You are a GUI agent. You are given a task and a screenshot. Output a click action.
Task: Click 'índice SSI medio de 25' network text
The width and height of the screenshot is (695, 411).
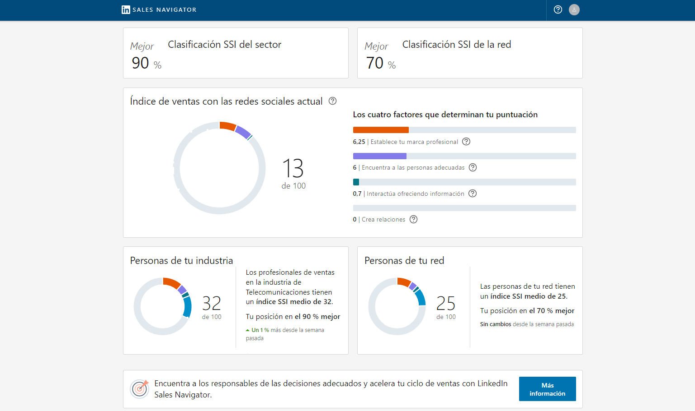[529, 296]
